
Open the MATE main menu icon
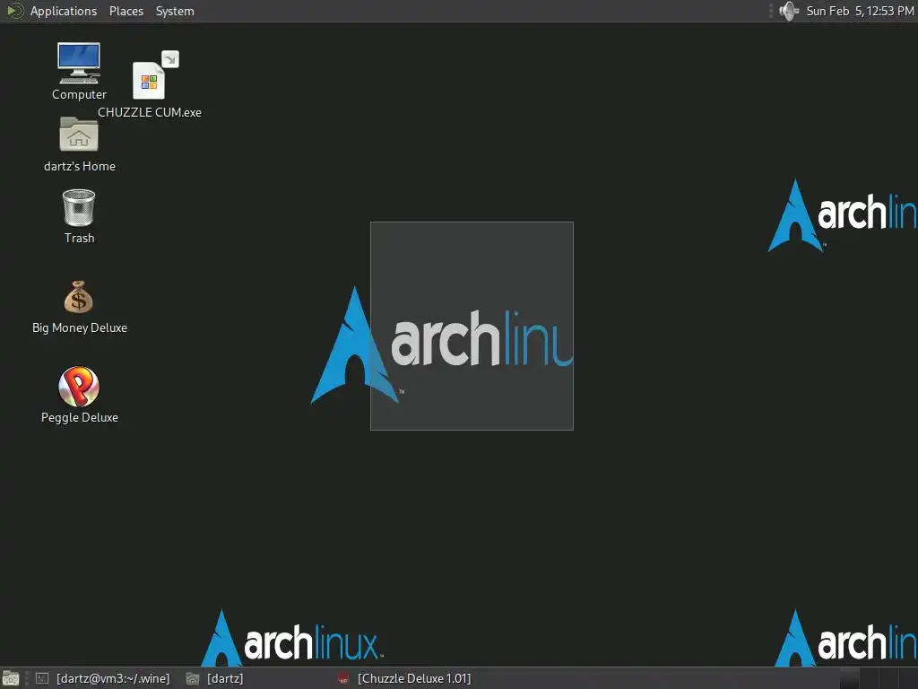pos(14,11)
